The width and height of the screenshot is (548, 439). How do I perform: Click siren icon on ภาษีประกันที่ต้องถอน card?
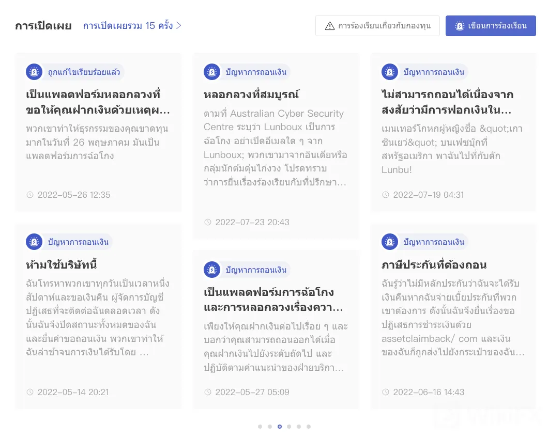tap(390, 242)
